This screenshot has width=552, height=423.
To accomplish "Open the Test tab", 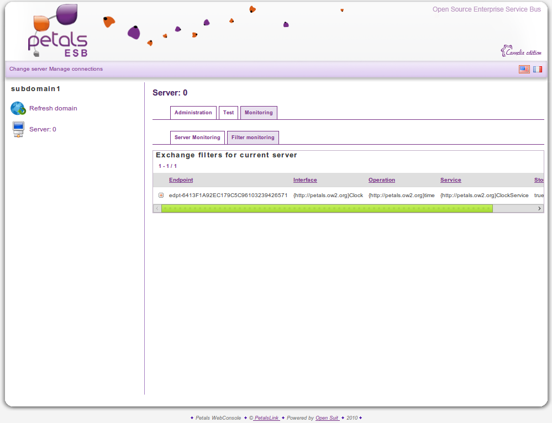I will pos(228,113).
